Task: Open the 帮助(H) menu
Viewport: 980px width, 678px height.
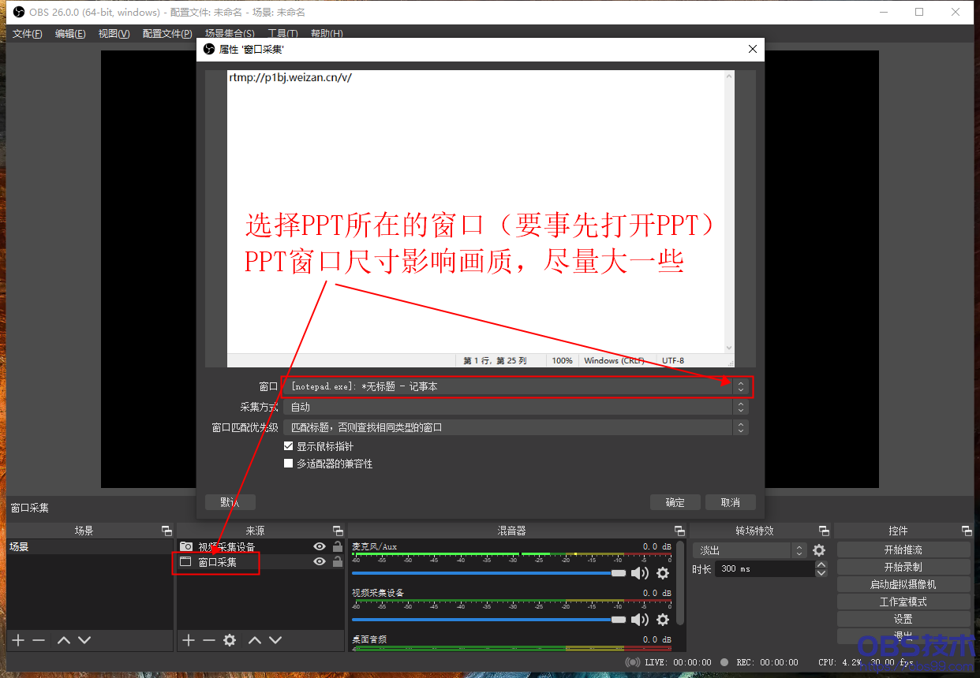Action: [x=327, y=34]
